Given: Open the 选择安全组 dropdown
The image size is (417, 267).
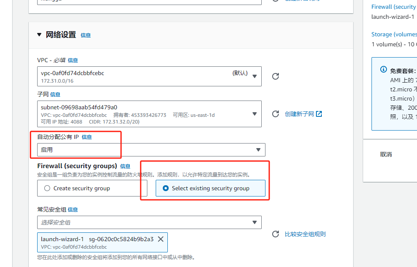Looking at the screenshot, I should click(x=149, y=222).
